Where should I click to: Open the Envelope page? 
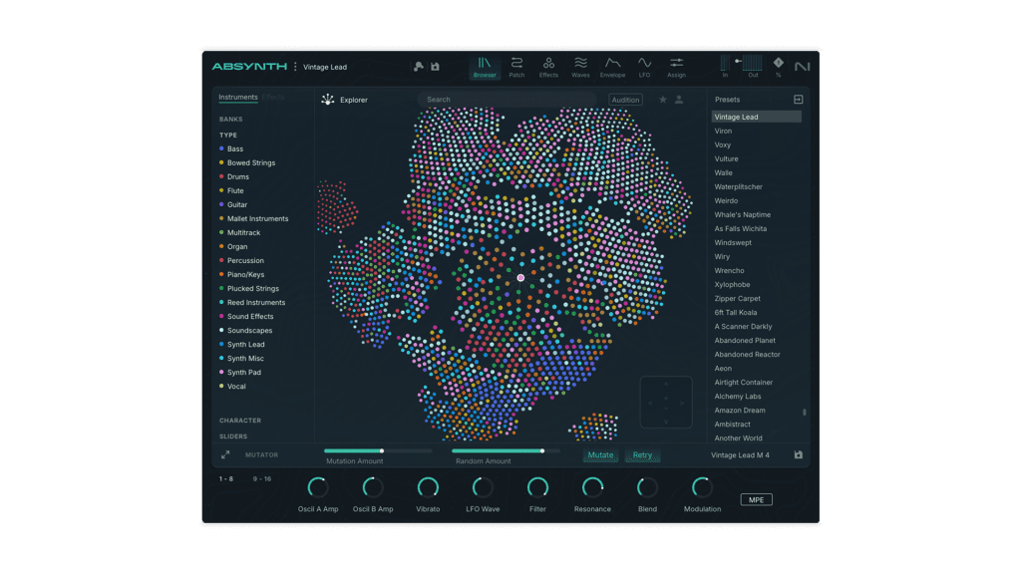[612, 67]
